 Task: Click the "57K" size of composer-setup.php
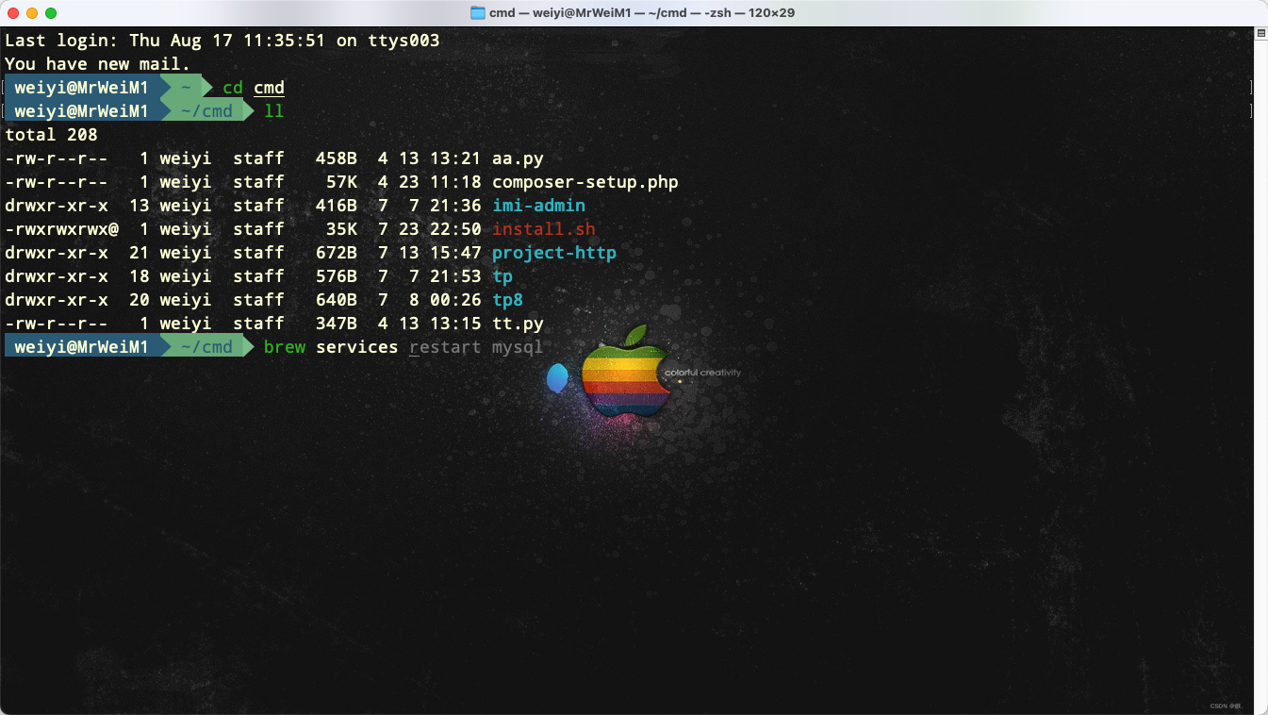pyautogui.click(x=341, y=182)
